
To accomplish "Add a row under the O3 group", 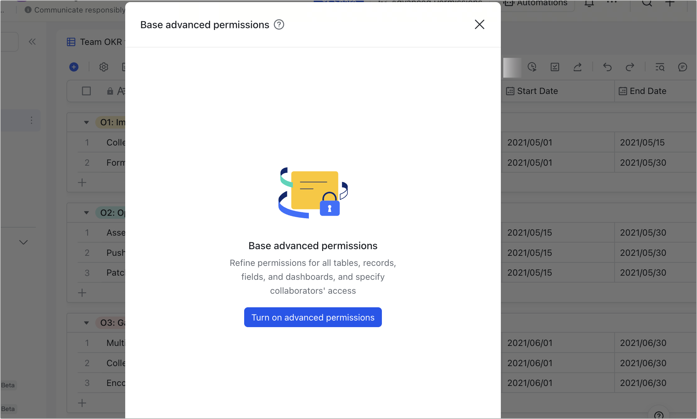I will pyautogui.click(x=82, y=403).
